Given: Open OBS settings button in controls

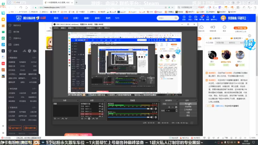Looking at the screenshot, I should click(x=188, y=112).
